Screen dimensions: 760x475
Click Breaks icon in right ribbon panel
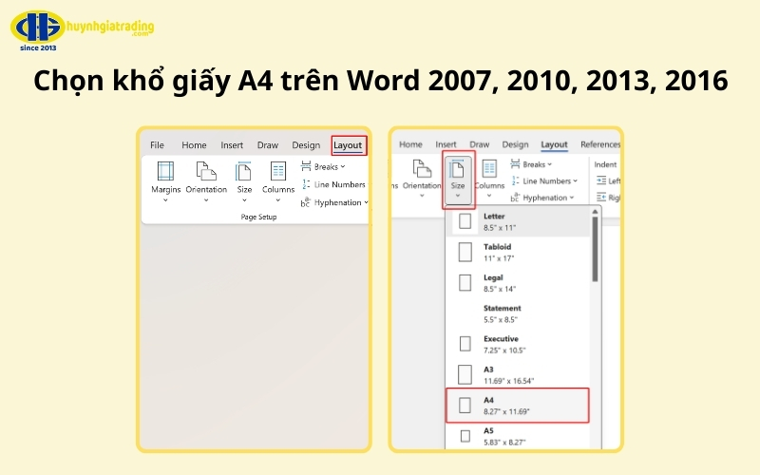[515, 164]
